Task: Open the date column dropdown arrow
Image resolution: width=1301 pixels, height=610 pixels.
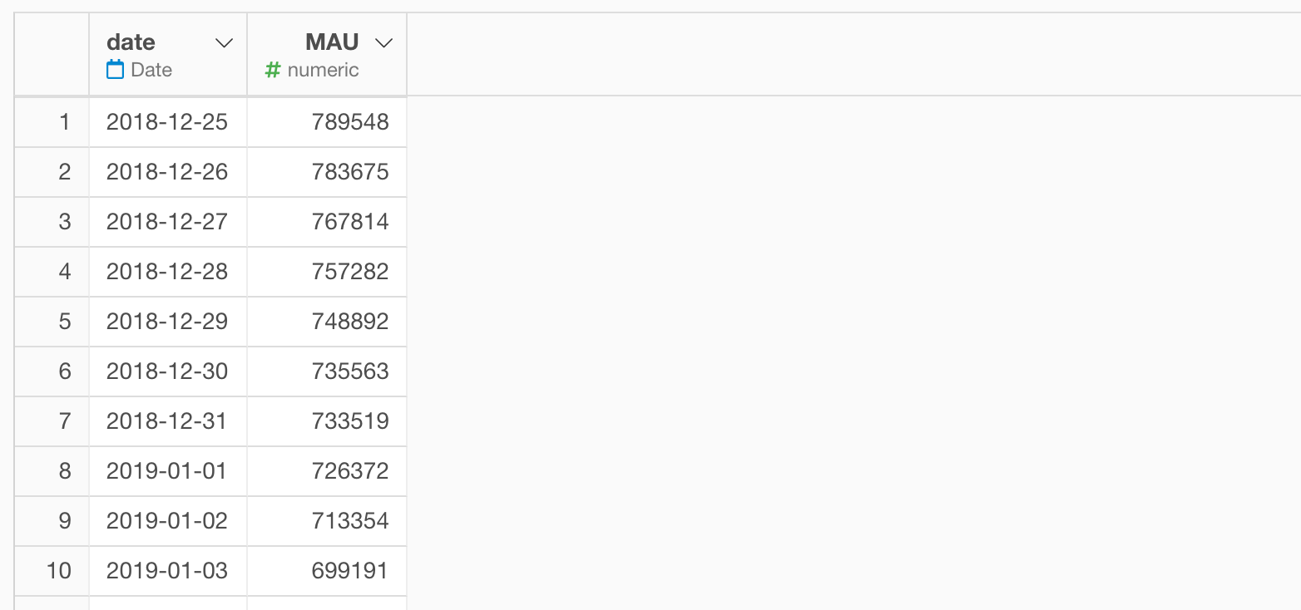Action: 224,43
